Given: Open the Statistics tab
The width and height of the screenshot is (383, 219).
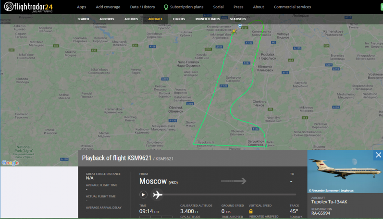Looking at the screenshot, I should pos(238,19).
